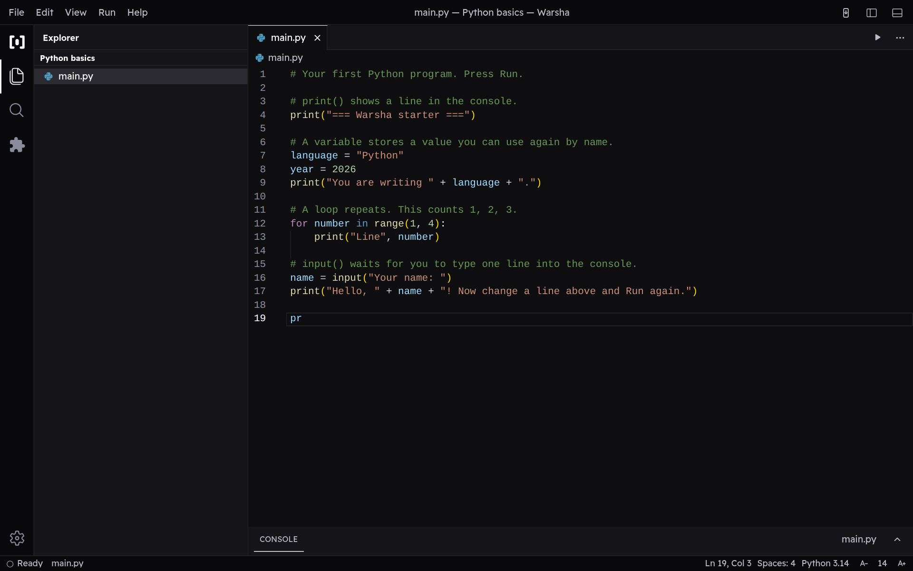Click the value 2026 on line 8
The image size is (913, 571).
click(344, 169)
